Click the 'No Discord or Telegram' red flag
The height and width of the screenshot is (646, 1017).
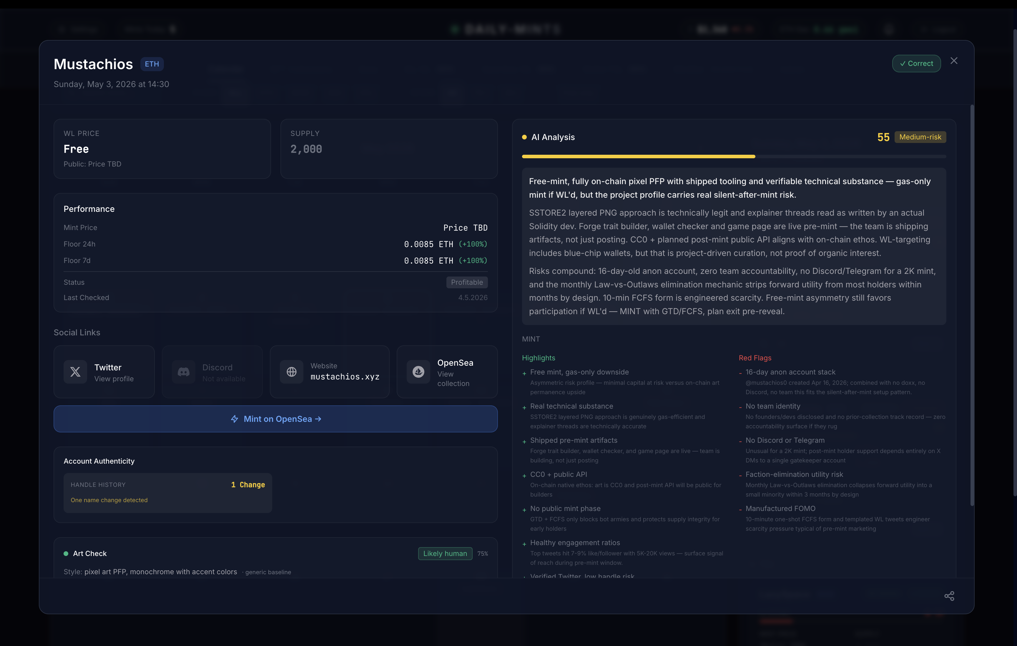point(785,440)
